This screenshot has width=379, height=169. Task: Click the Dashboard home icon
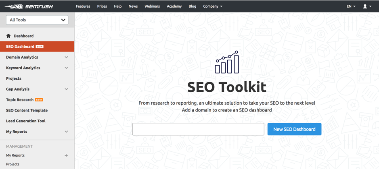[x=8, y=36]
